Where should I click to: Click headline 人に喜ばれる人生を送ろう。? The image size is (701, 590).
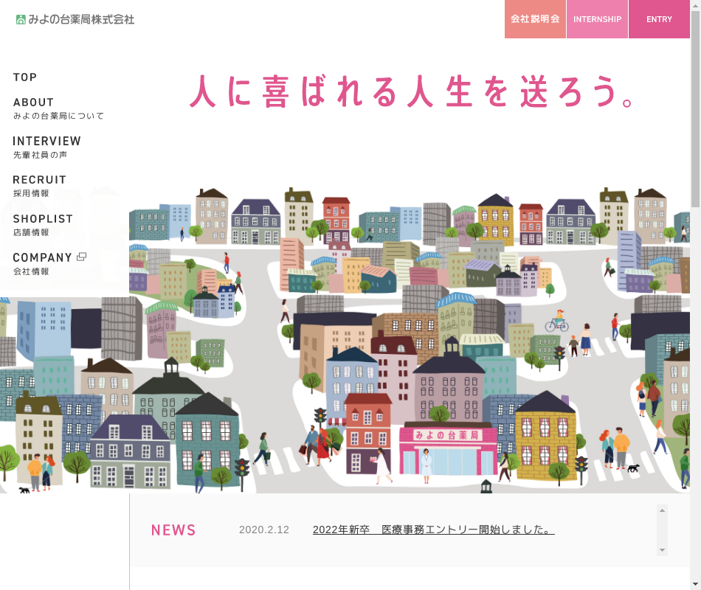click(x=412, y=91)
